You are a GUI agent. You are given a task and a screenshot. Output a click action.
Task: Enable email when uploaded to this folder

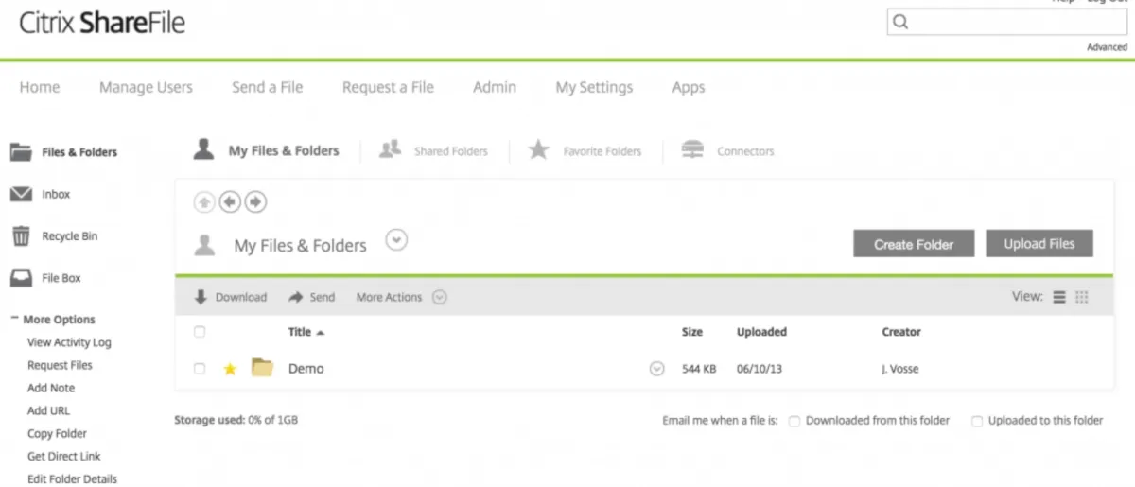tap(977, 421)
